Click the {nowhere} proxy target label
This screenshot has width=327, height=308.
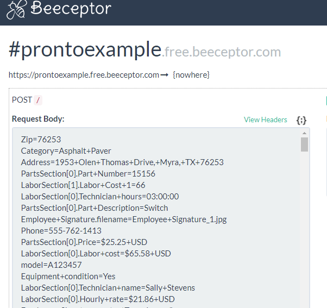tap(191, 75)
